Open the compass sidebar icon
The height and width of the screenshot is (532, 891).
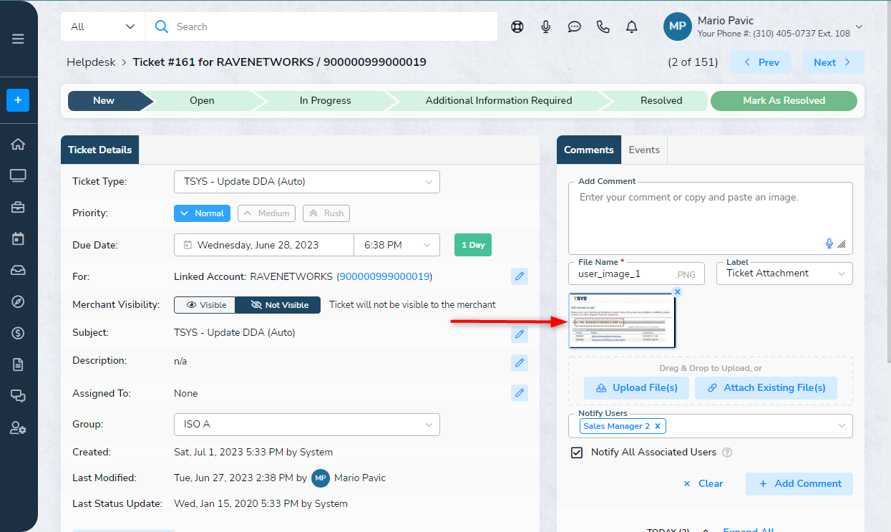click(x=19, y=301)
